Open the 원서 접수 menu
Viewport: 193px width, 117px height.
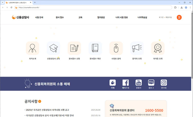point(60,17)
